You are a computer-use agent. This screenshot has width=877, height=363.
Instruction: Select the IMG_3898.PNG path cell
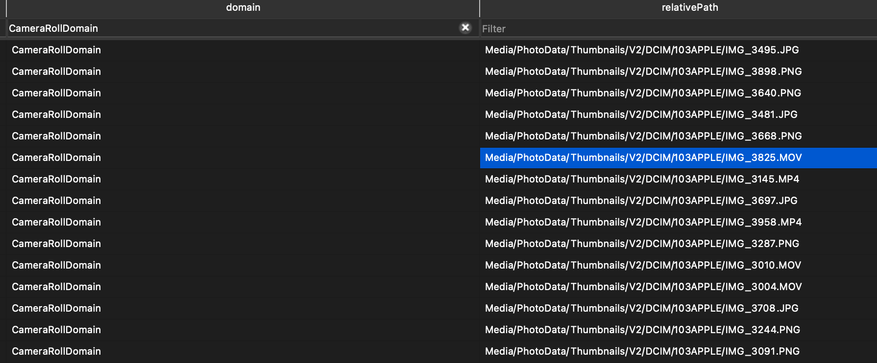point(643,71)
